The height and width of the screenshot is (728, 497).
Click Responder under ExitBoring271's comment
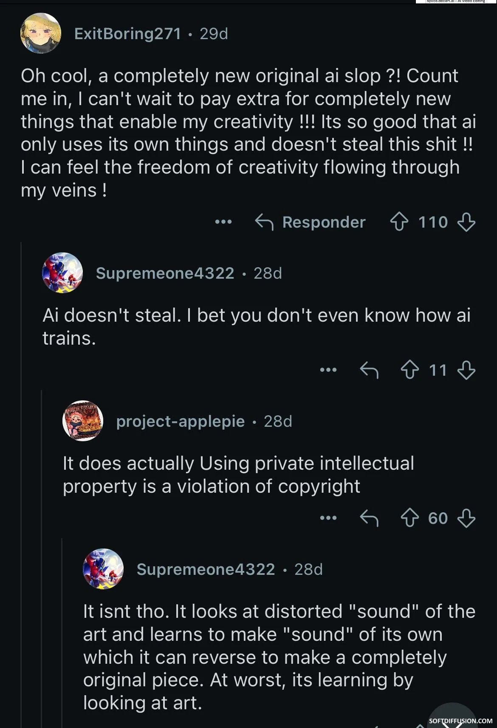coord(310,222)
